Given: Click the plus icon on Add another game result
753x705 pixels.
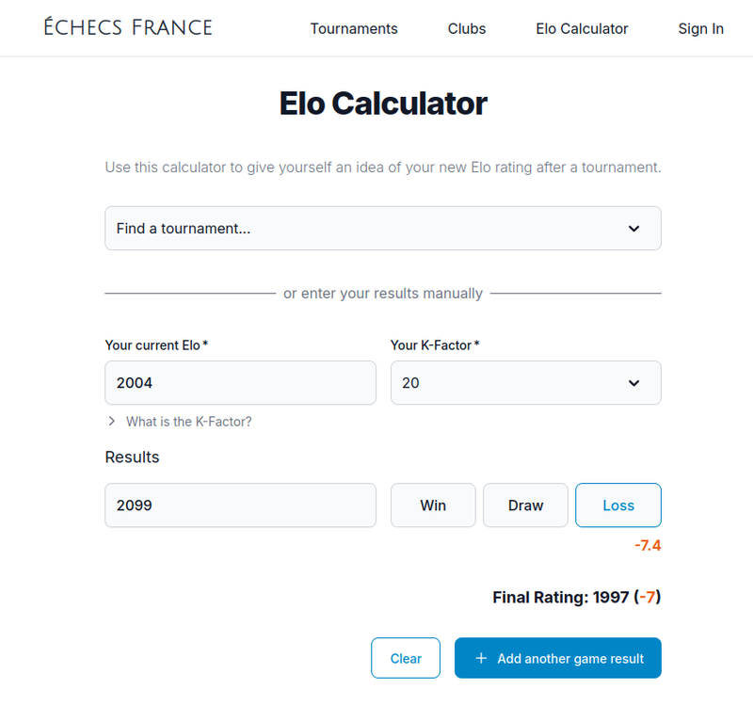Looking at the screenshot, I should [x=483, y=658].
